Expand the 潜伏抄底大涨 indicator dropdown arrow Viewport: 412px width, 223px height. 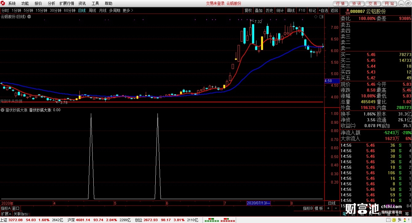click(3, 110)
